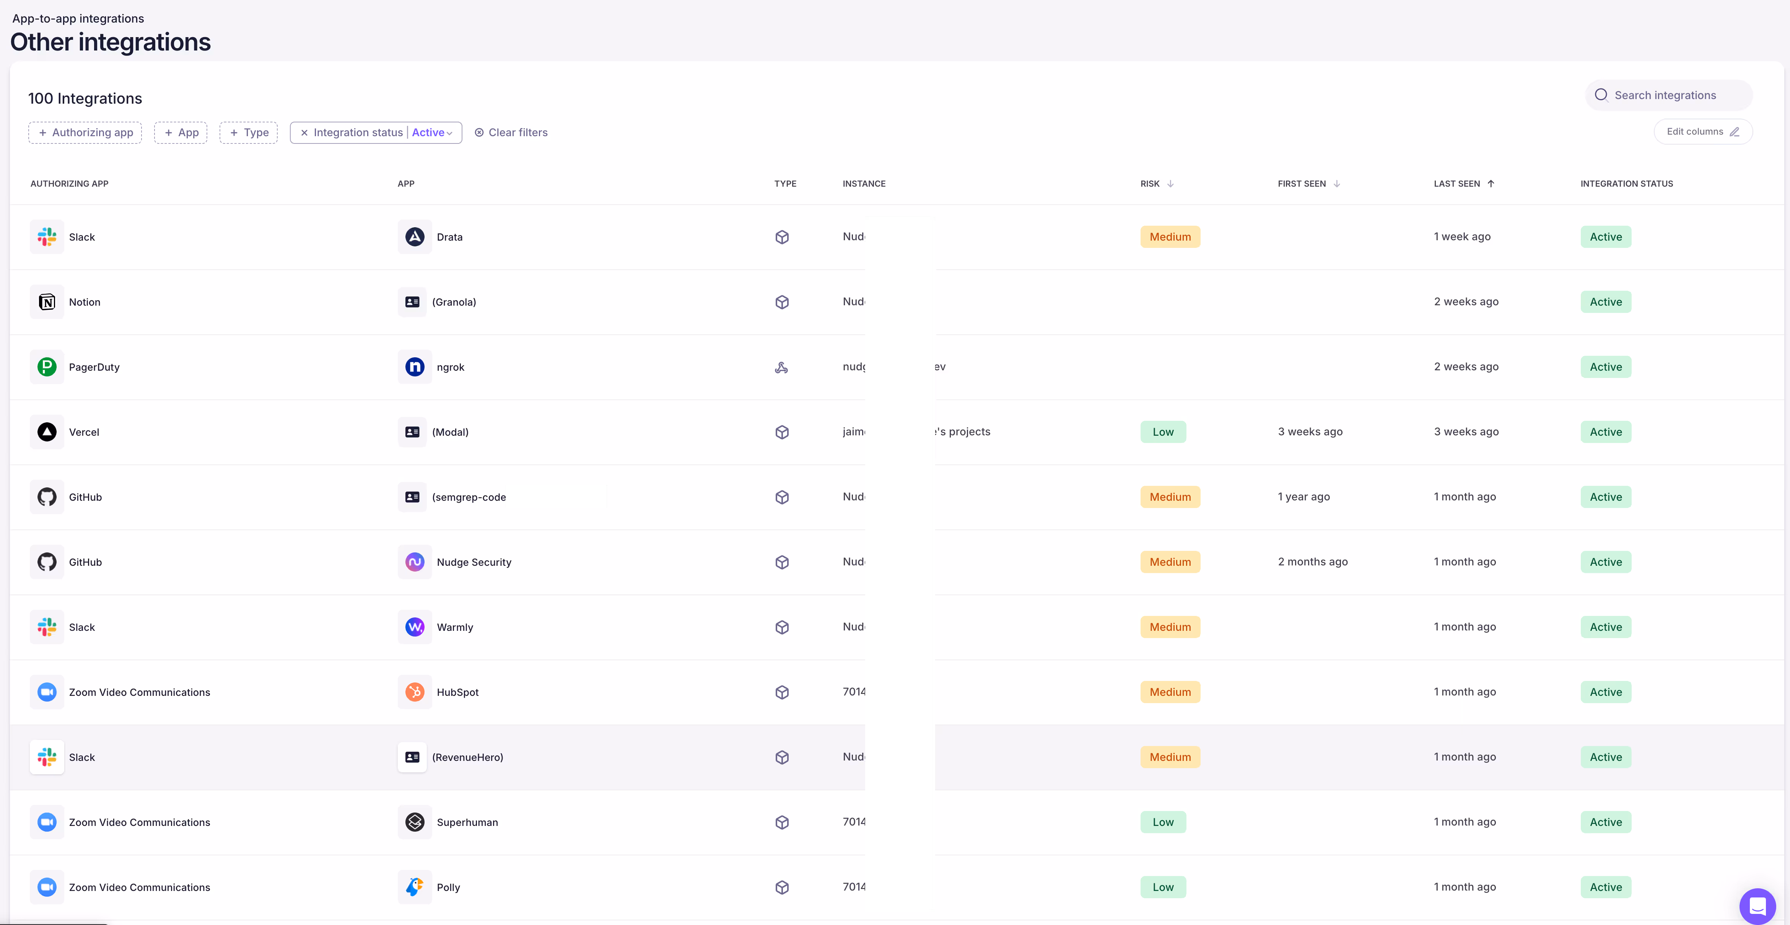Click the Vercel app icon

(47, 432)
